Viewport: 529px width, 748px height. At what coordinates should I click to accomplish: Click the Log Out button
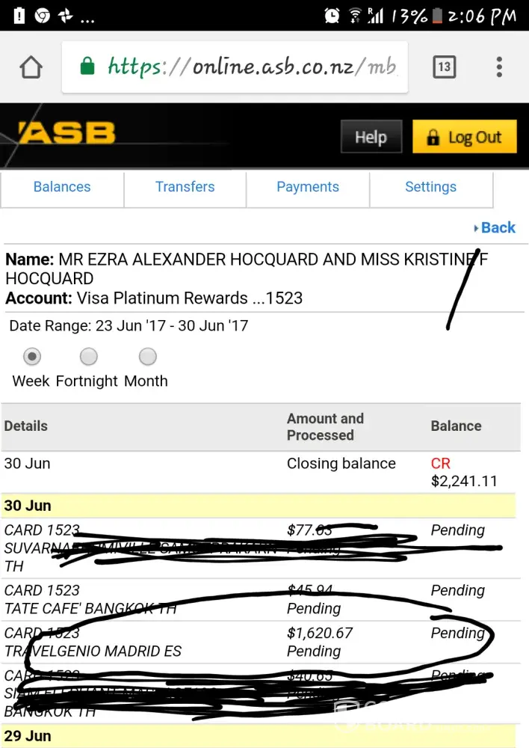[x=465, y=137]
